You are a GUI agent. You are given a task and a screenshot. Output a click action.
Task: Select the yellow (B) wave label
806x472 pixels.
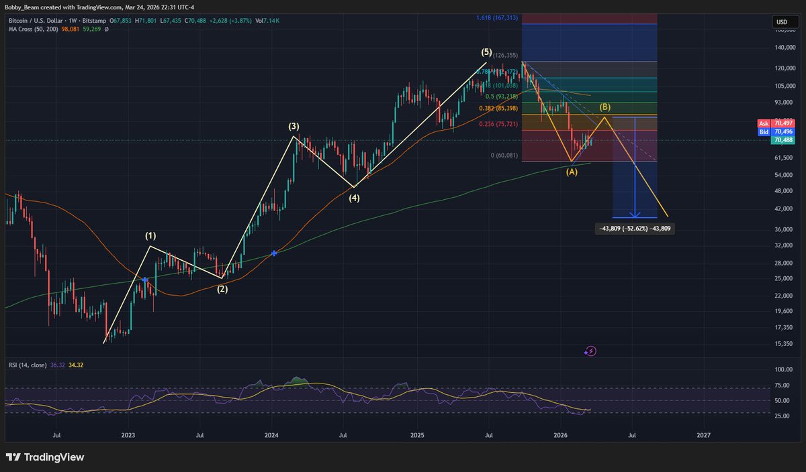605,107
